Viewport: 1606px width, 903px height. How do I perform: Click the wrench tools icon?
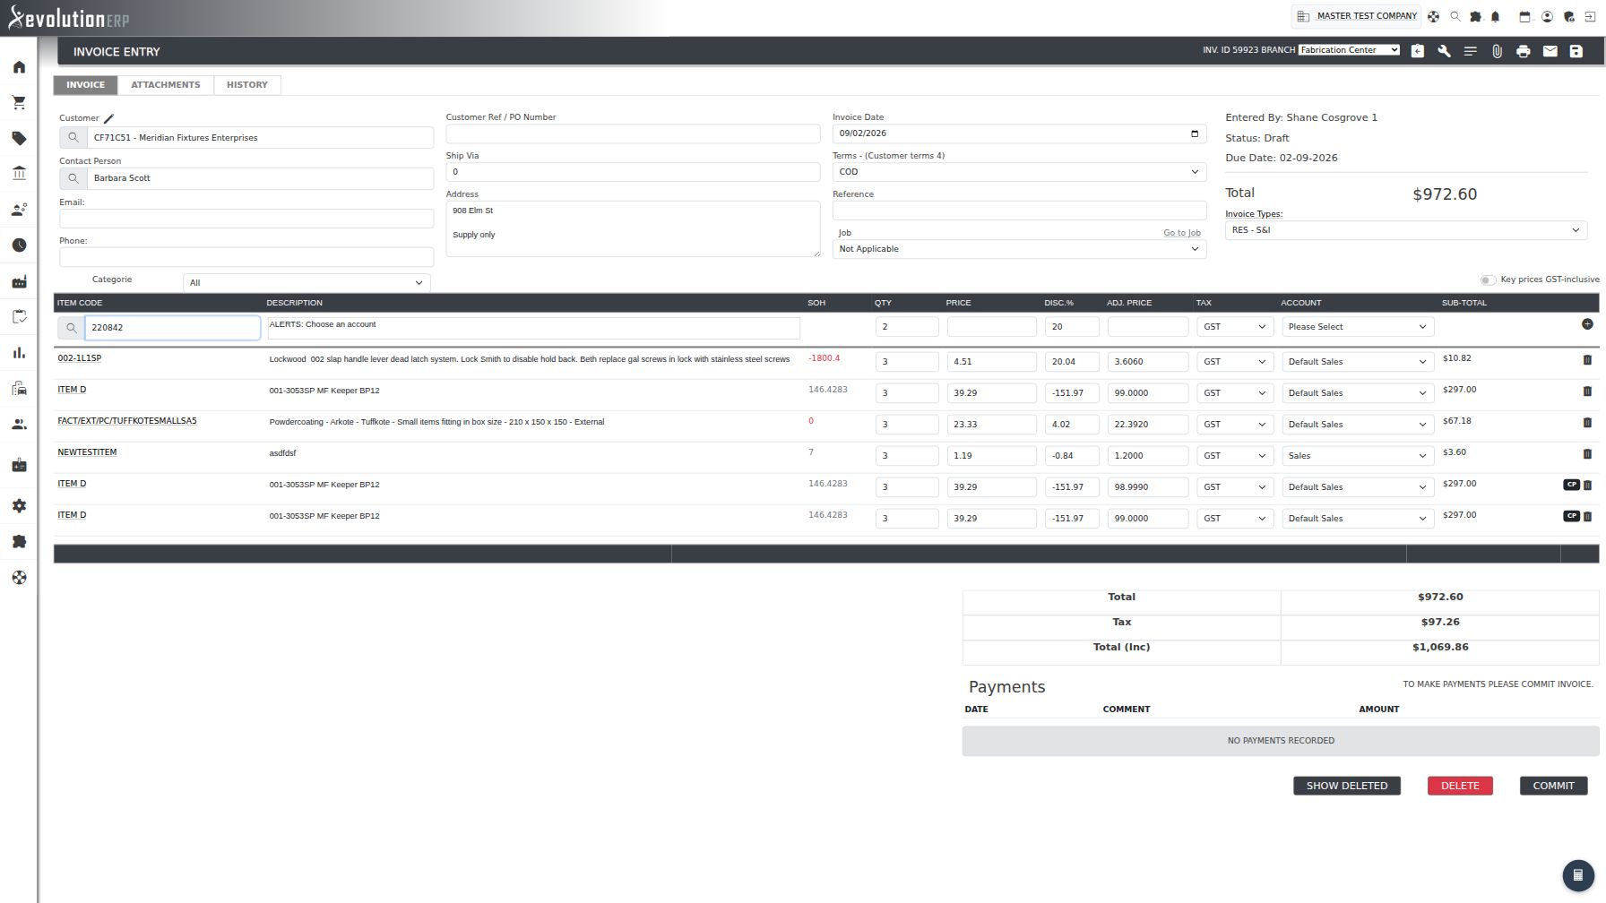(1444, 51)
